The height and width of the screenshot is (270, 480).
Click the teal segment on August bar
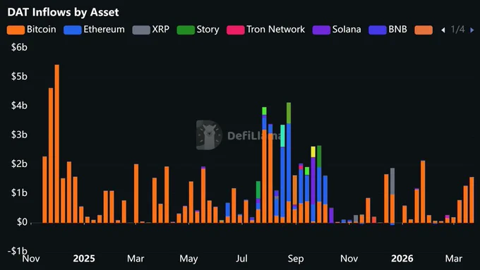click(x=282, y=136)
